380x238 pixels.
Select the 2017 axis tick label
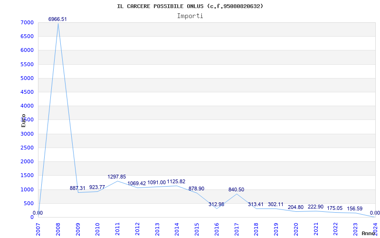[236, 229]
